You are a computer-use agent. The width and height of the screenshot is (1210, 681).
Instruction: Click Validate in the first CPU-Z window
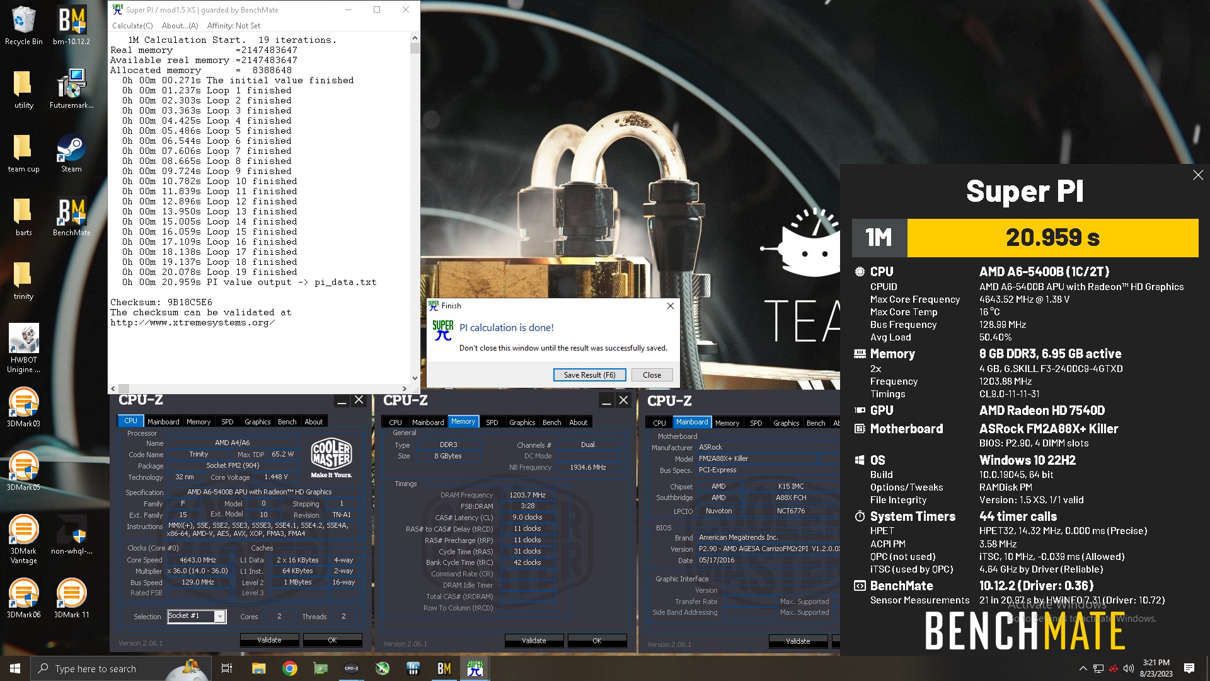269,640
